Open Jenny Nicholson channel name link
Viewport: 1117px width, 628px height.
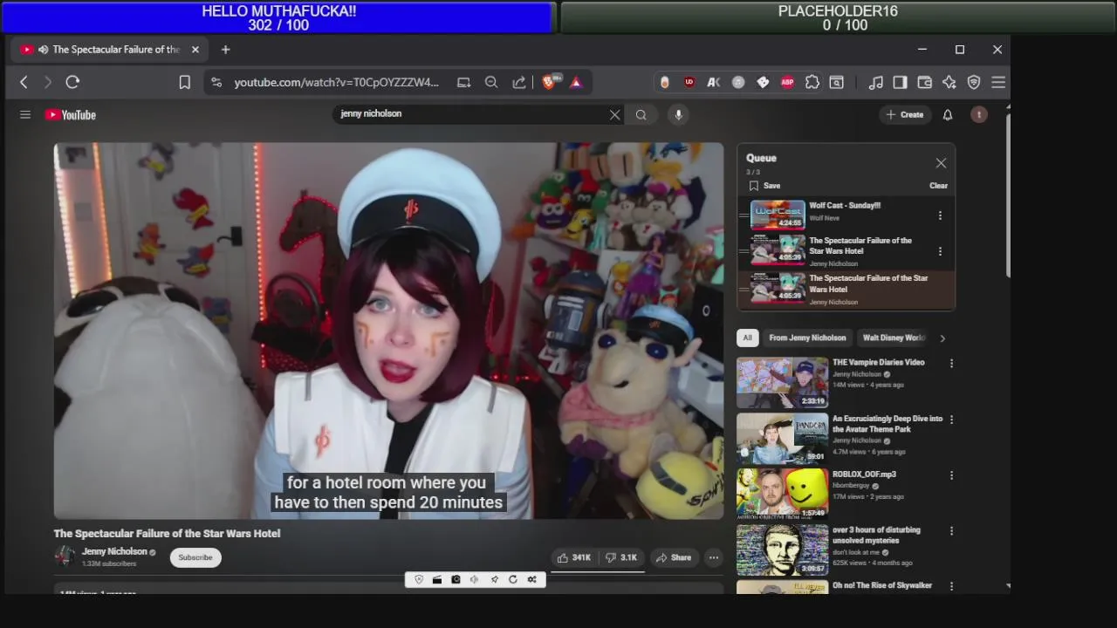coord(114,551)
